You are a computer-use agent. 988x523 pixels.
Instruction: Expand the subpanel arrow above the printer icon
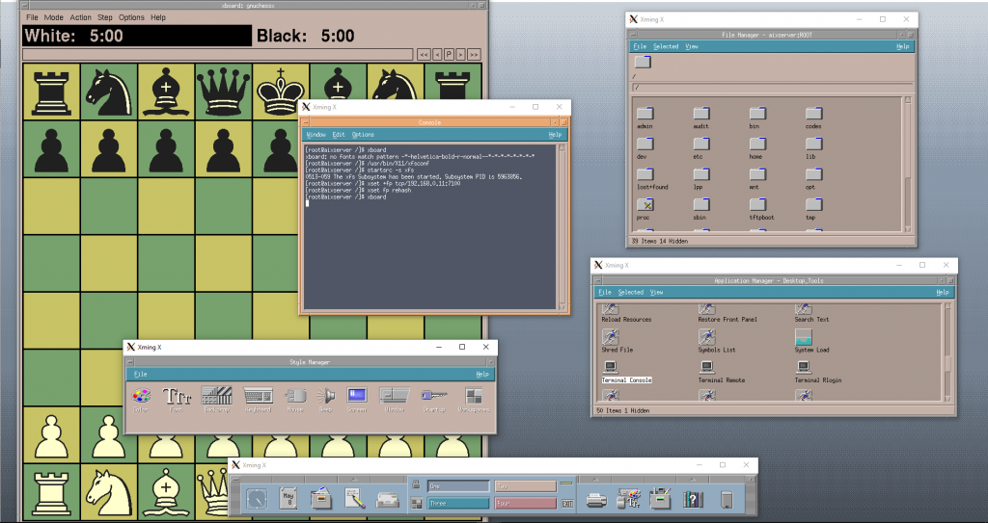(596, 479)
